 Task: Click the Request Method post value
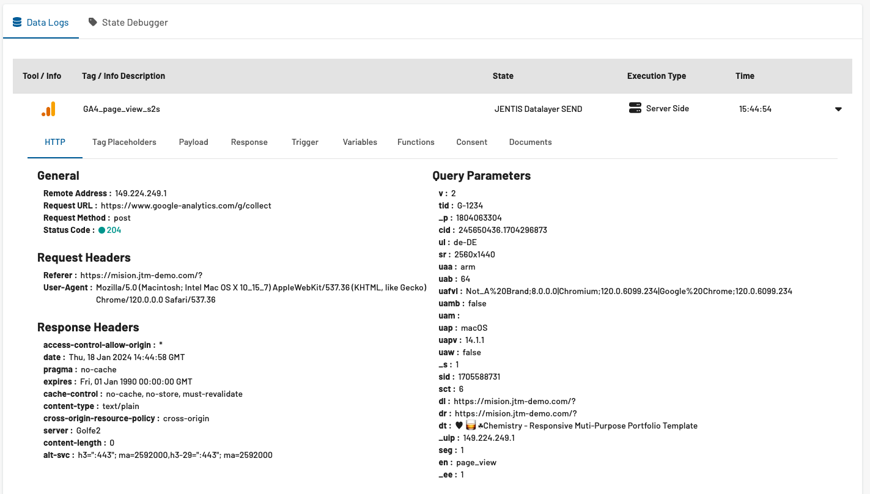(x=122, y=218)
